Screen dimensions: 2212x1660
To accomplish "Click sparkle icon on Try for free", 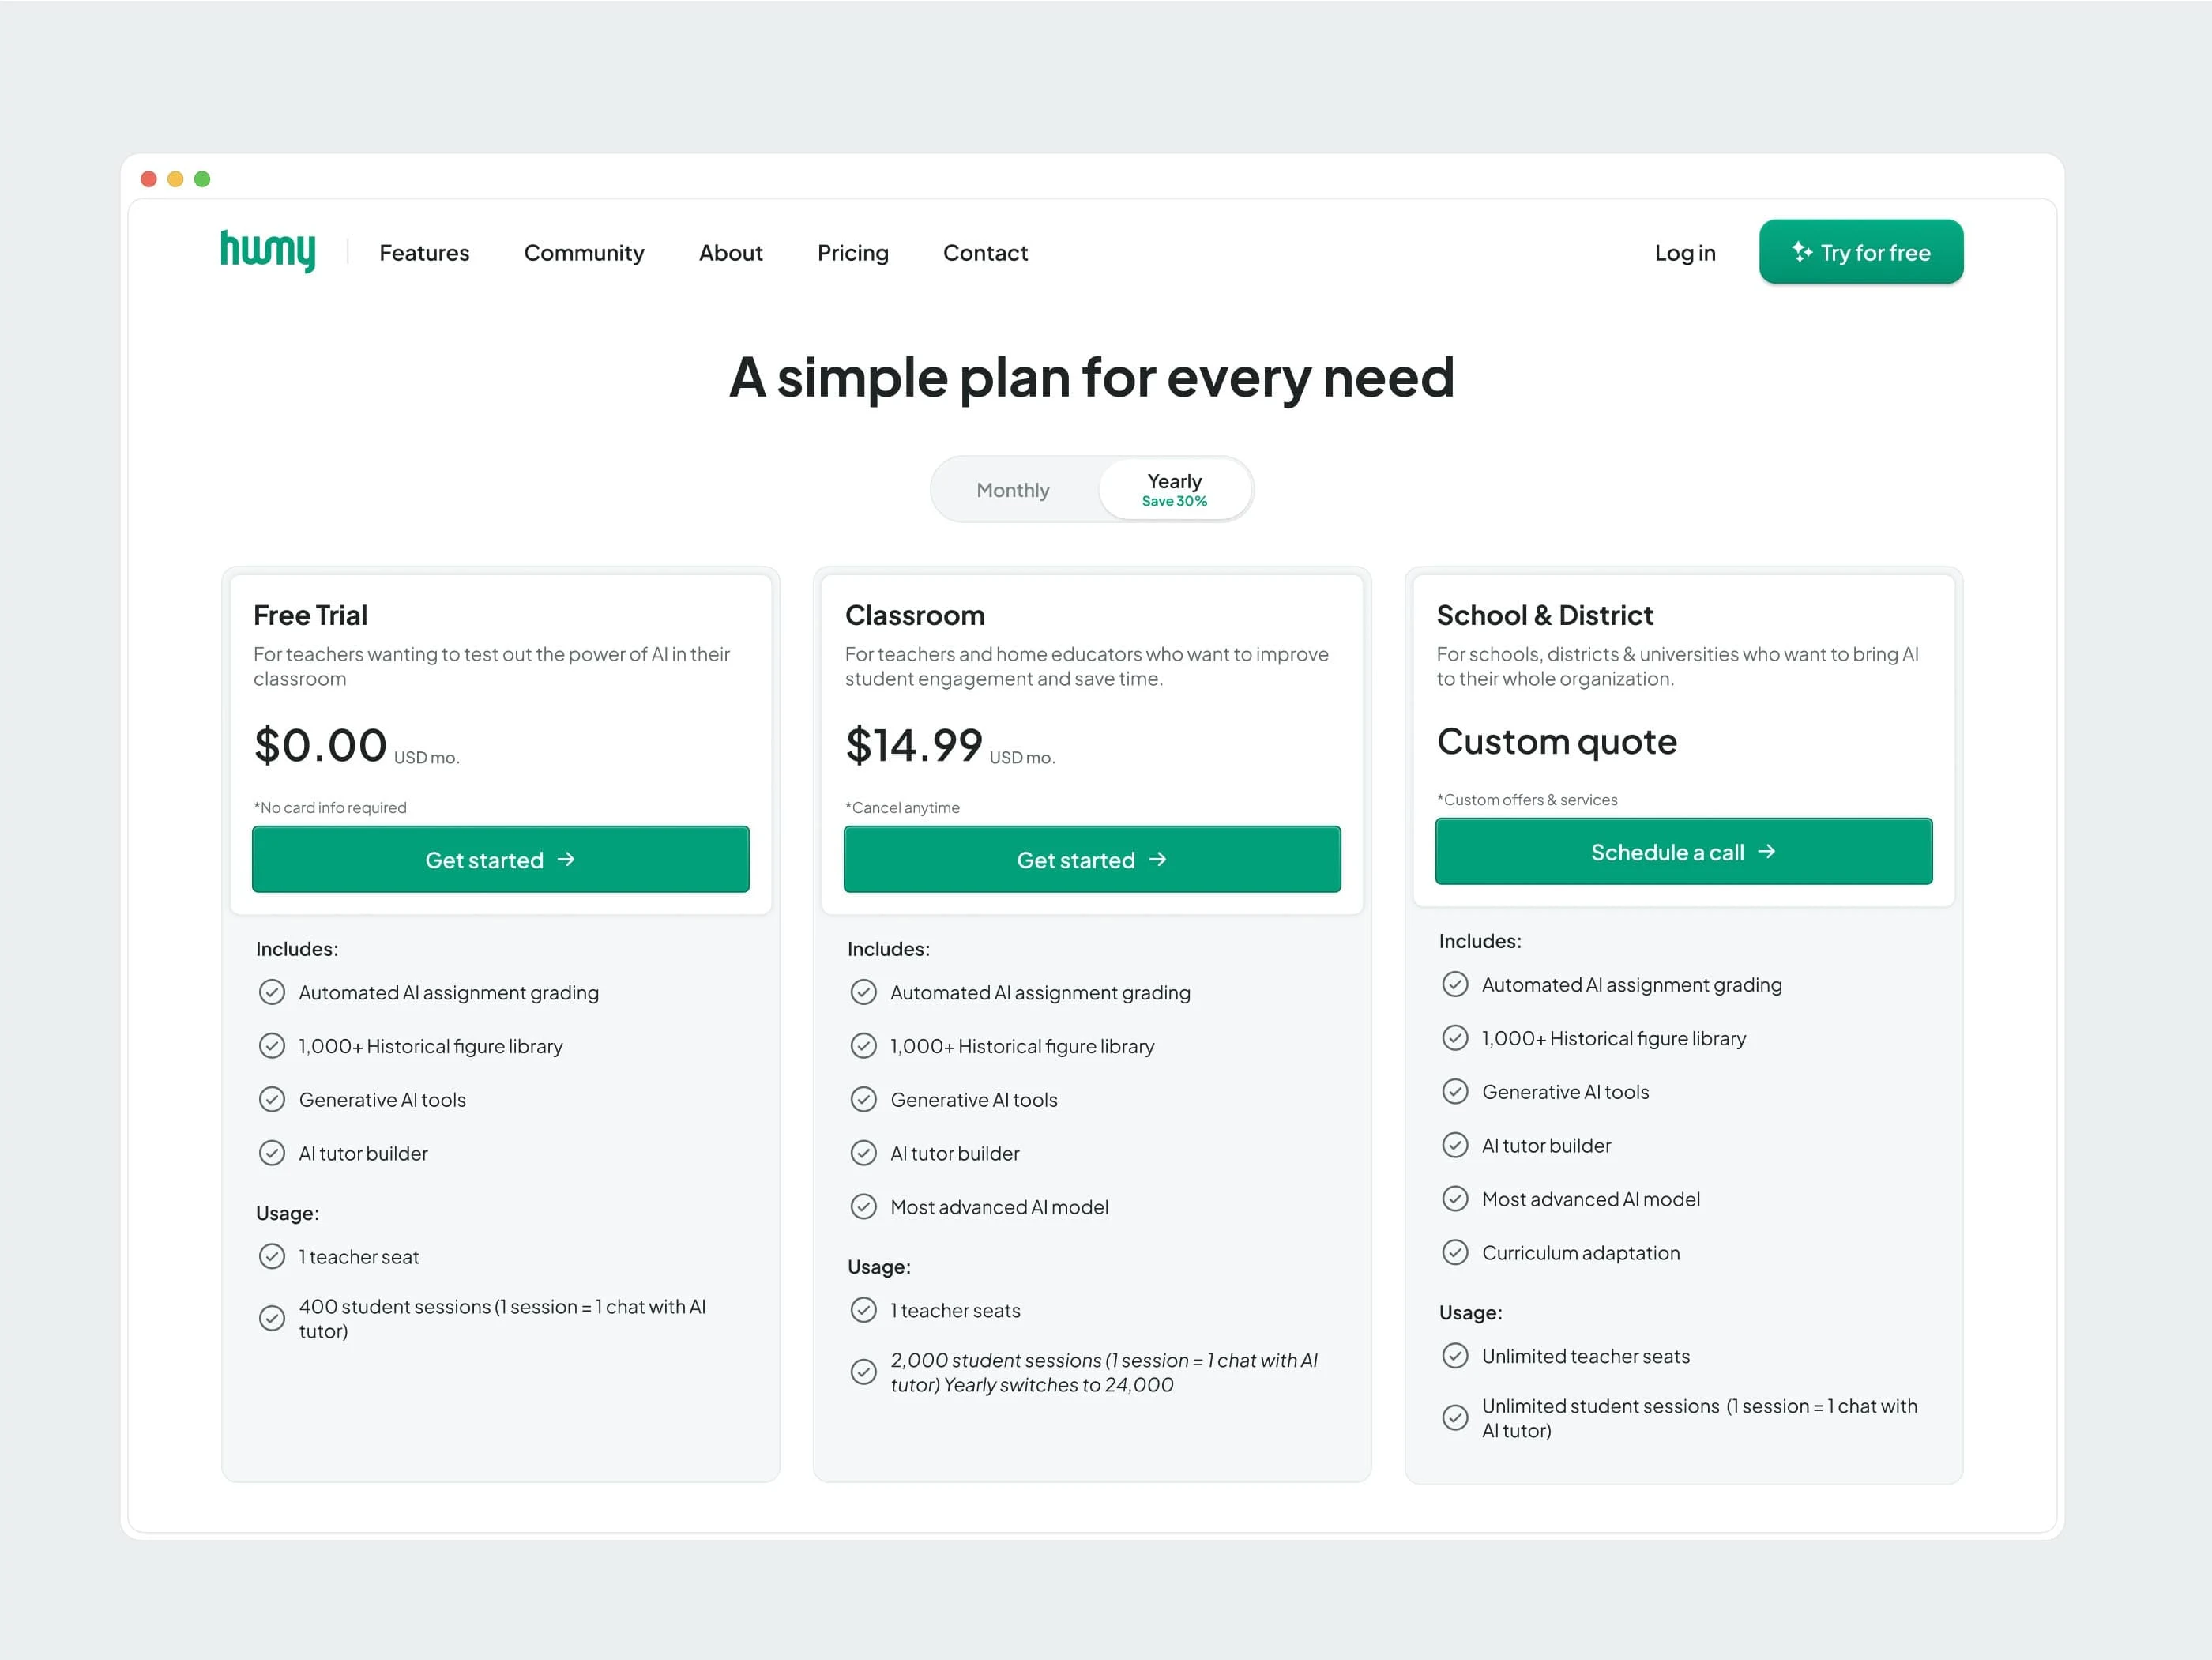I will tap(1802, 252).
